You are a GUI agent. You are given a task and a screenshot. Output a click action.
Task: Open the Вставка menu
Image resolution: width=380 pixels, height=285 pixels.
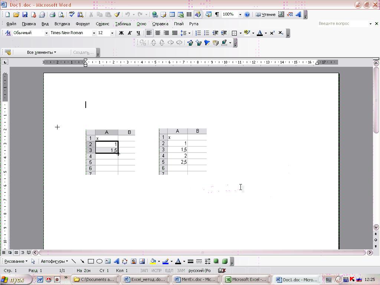62,24
